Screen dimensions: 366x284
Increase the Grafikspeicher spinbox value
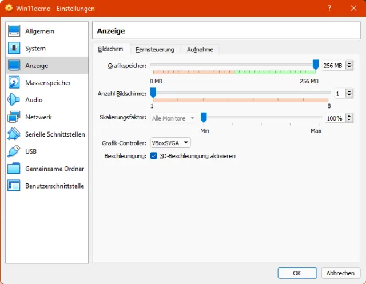349,63
